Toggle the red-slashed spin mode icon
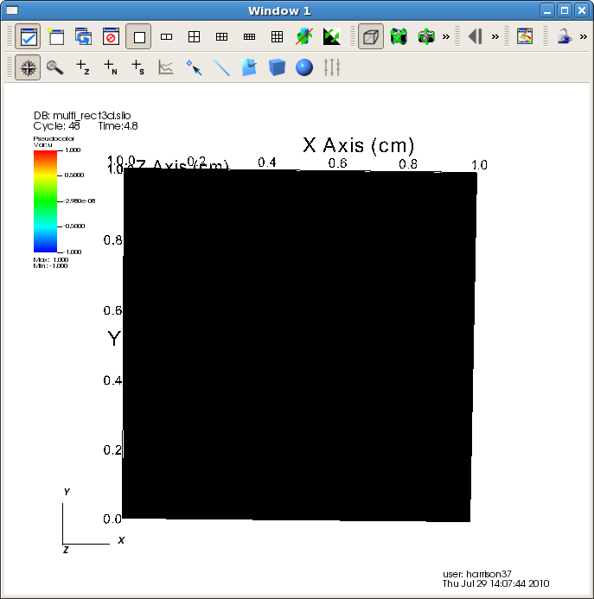 [x=304, y=36]
